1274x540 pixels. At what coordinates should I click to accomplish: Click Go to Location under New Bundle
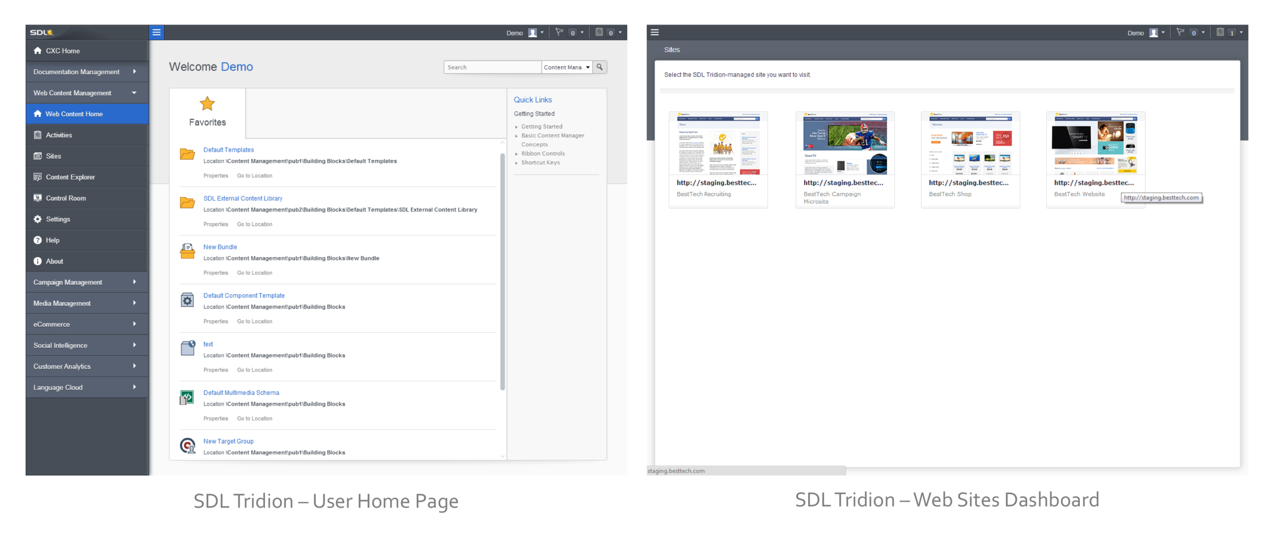[x=254, y=273]
